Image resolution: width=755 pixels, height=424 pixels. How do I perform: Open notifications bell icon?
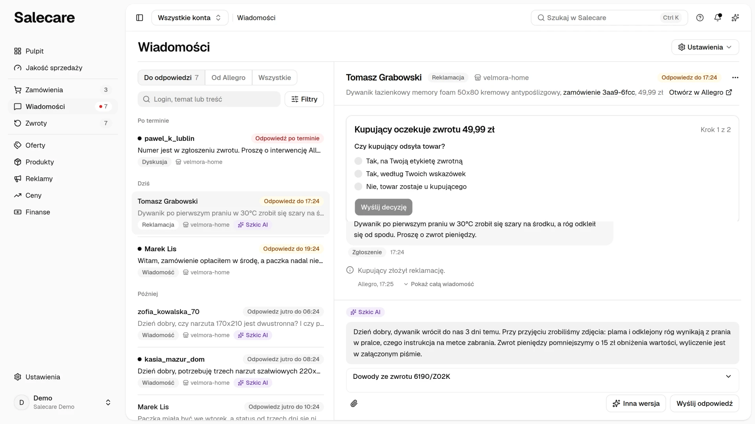point(718,18)
